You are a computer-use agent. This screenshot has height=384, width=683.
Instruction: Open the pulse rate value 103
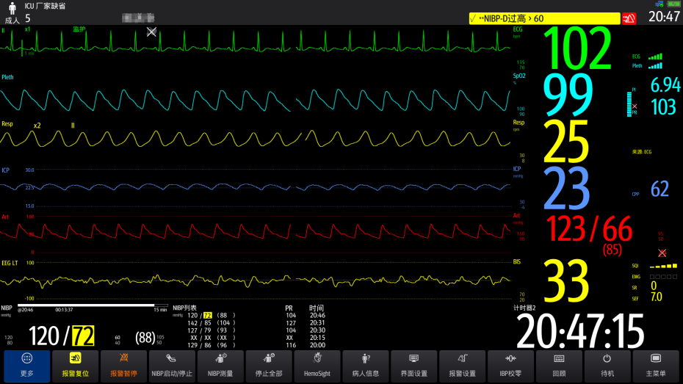[663, 107]
